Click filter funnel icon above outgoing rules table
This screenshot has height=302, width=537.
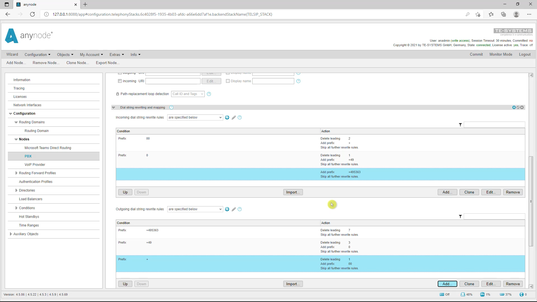[x=460, y=216]
